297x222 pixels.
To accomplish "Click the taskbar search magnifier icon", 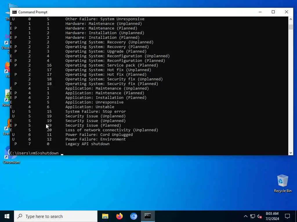I will (20, 216).
